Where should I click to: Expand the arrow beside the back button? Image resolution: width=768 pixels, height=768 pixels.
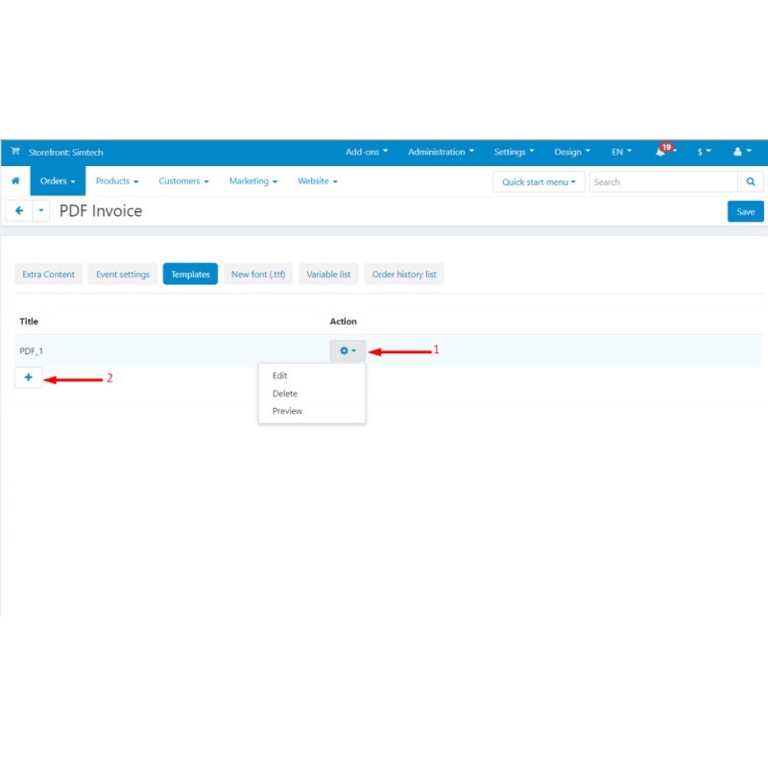(x=40, y=210)
